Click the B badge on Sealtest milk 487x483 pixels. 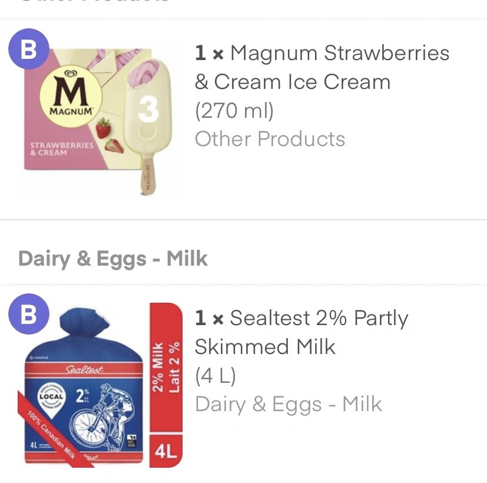click(x=29, y=314)
